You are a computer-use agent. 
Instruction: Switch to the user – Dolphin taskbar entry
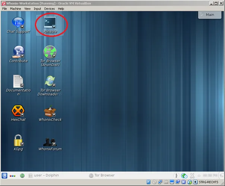44,175
